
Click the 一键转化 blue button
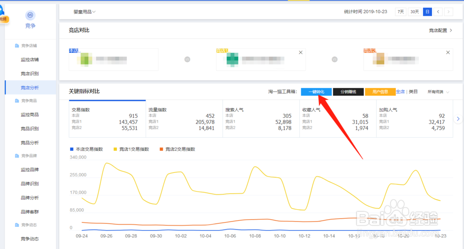click(x=316, y=92)
